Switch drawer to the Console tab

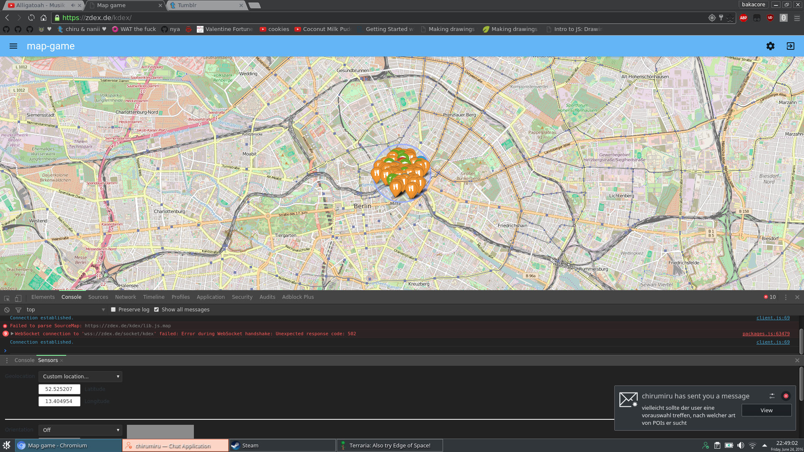click(24, 360)
